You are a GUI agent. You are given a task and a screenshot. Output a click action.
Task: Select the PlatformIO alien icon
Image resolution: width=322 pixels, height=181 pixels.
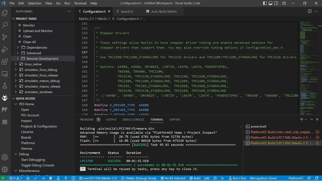tap(5, 98)
